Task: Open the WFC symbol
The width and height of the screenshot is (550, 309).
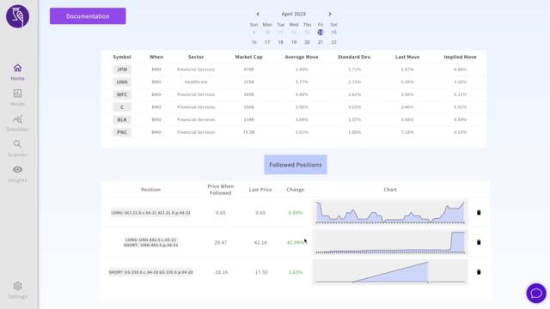Action: (x=122, y=94)
